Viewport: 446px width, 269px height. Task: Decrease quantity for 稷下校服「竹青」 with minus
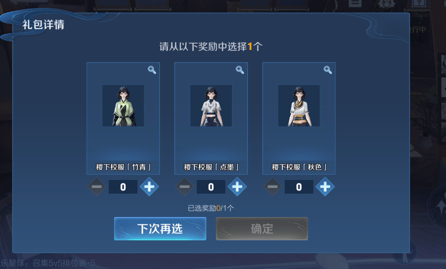point(97,187)
